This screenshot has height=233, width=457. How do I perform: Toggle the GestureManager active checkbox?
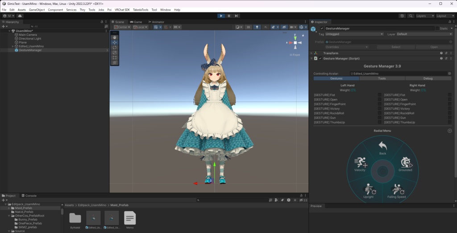pos(322,29)
